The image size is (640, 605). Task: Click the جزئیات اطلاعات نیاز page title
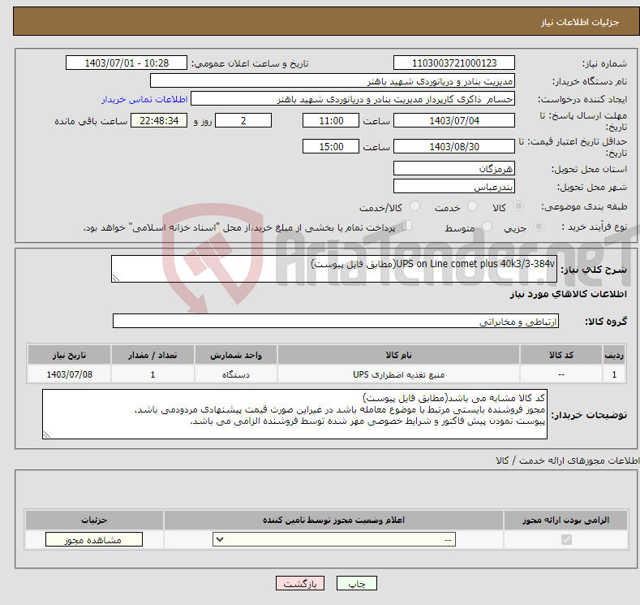point(580,22)
